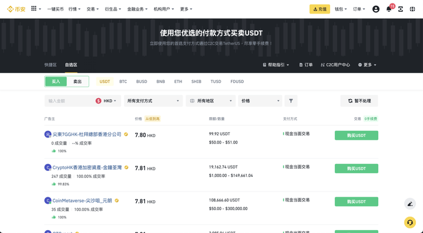The height and width of the screenshot is (233, 423).
Task: Expand the 订单 orders menu in header
Action: [x=359, y=9]
